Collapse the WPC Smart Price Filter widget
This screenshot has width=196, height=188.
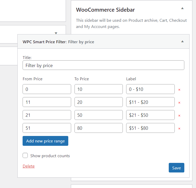pos(183,41)
